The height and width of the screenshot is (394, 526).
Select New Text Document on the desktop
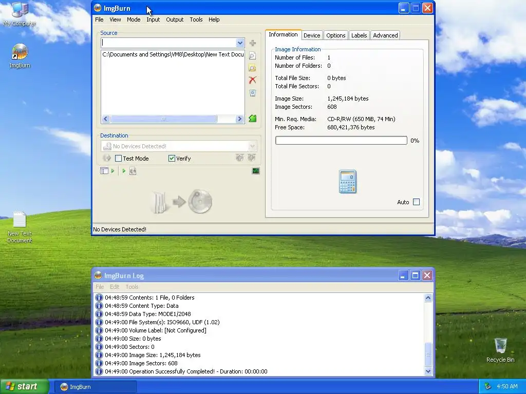tap(20, 227)
